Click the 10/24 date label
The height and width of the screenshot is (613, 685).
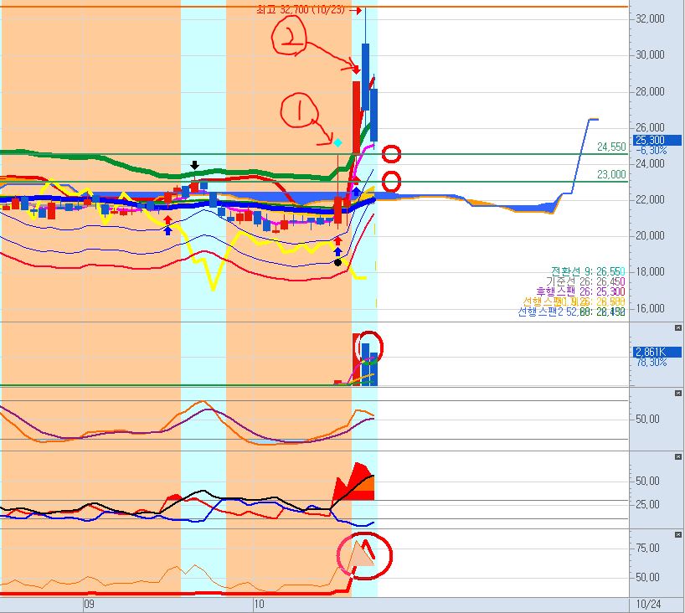648,605
